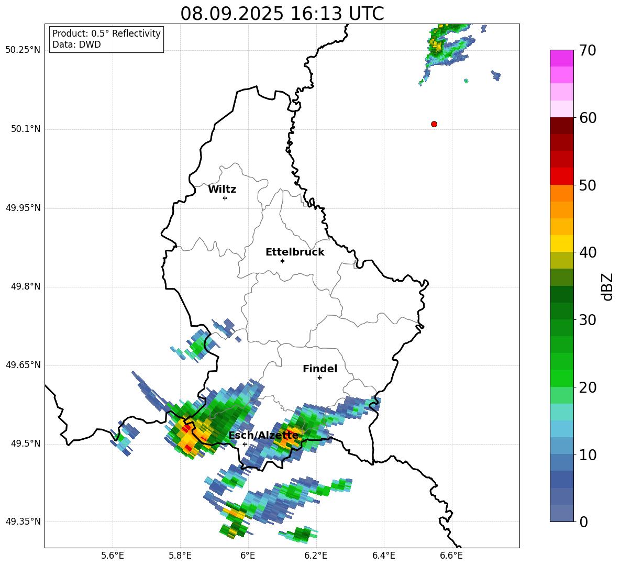Click the '49.35°N' latitude label
The image size is (620, 566).
point(23,521)
